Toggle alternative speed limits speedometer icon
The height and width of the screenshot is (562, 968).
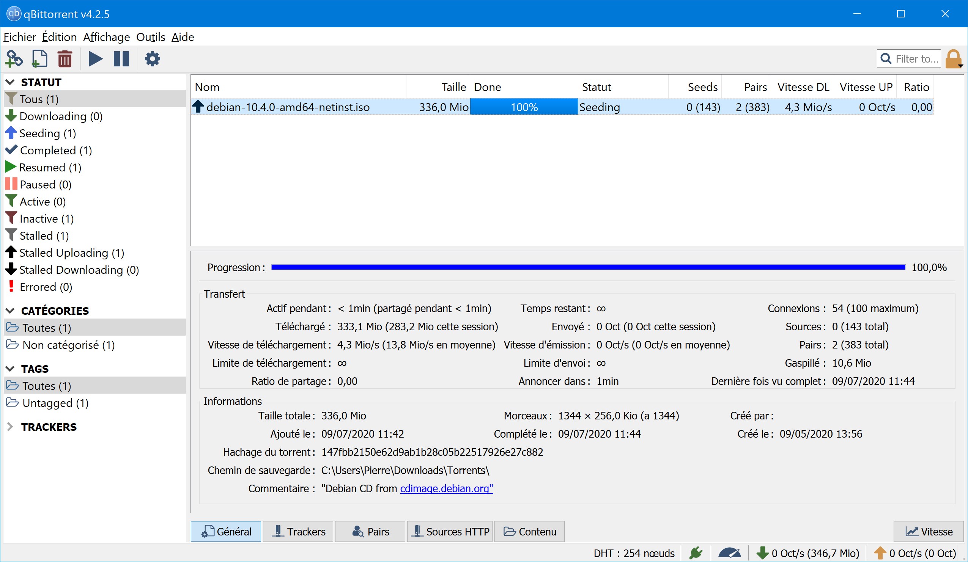click(729, 553)
